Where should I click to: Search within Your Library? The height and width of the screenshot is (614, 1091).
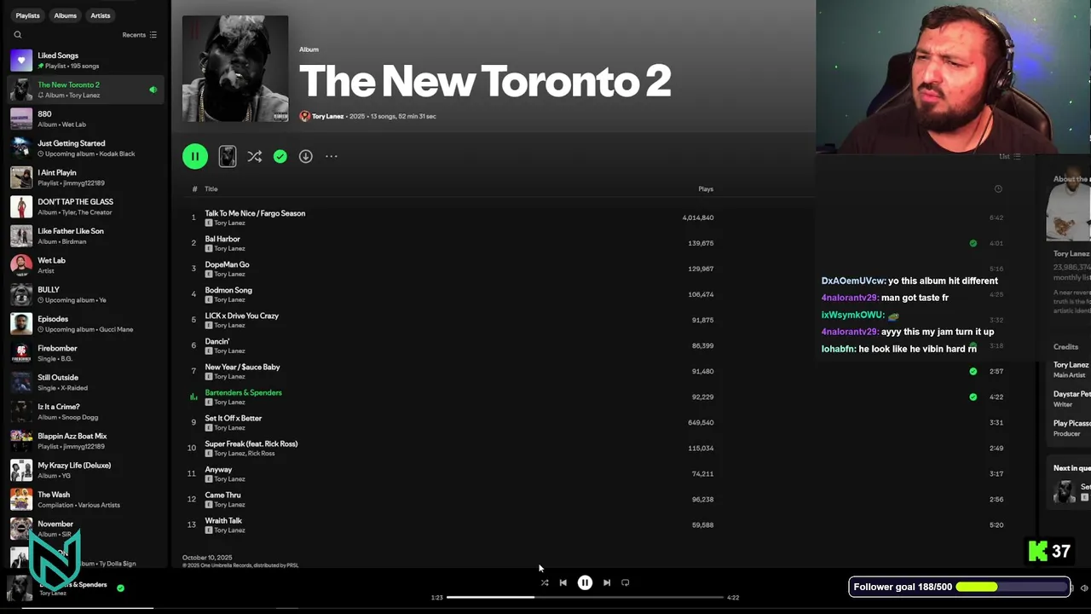click(x=17, y=35)
